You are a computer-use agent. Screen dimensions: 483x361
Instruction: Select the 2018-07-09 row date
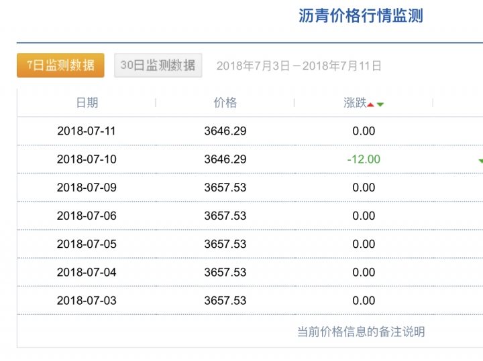pos(87,188)
